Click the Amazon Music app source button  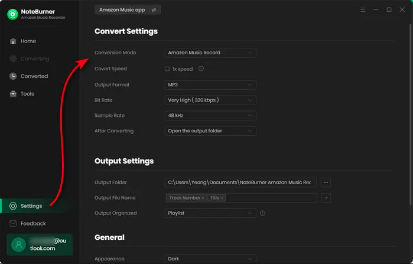[128, 10]
